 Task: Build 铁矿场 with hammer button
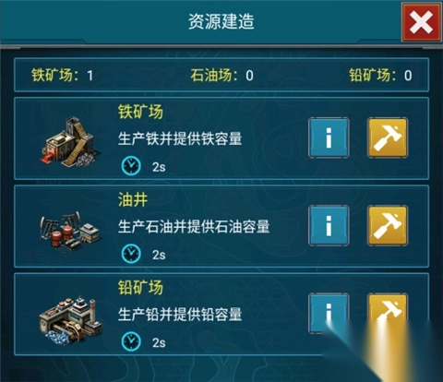[388, 137]
